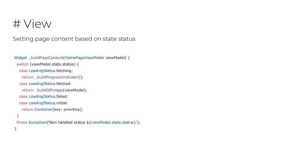Select the LoadingStatus.initial case line
The image size is (295, 166).
tap(44, 103)
